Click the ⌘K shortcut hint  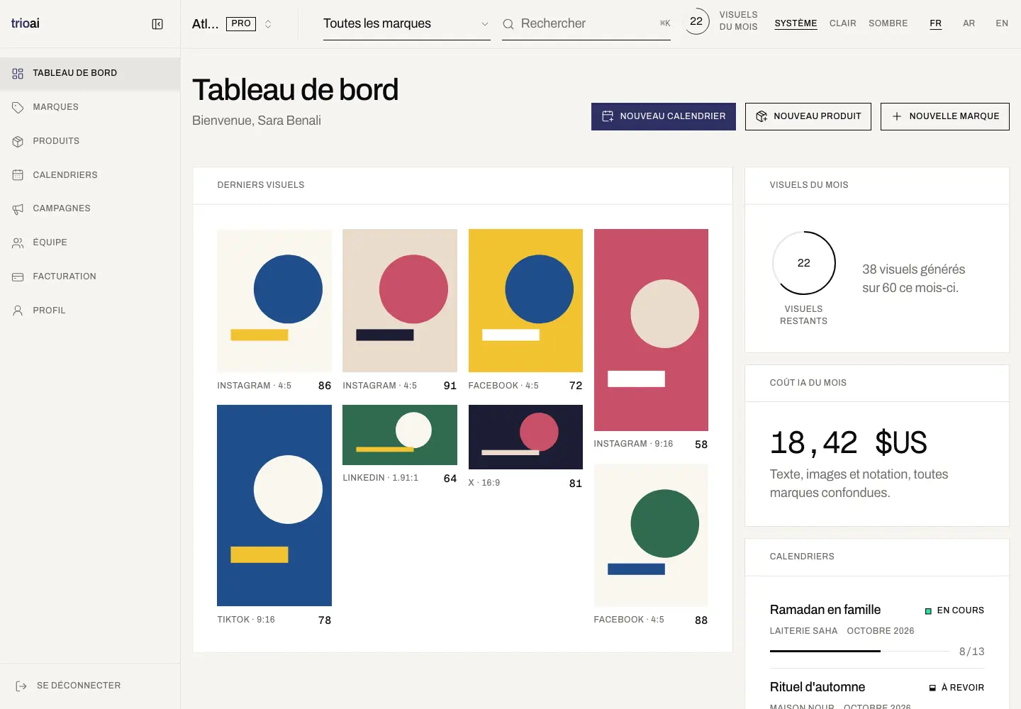665,24
